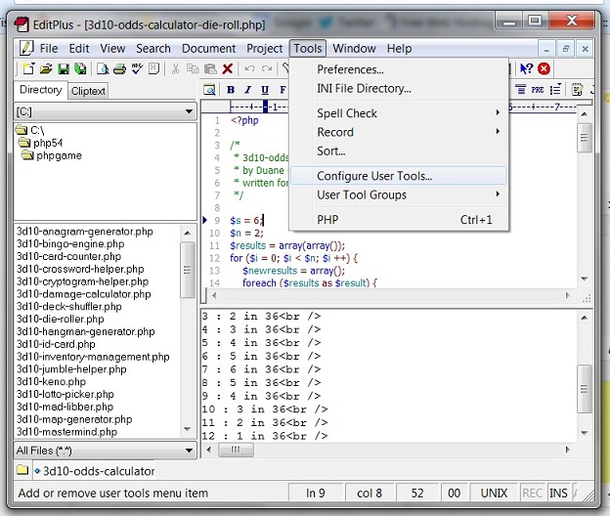This screenshot has width=610, height=516.
Task: Apply Bold with the B icon
Action: [232, 90]
